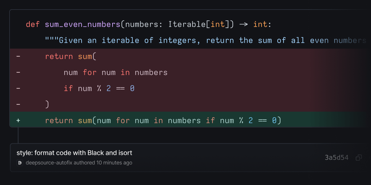Click the author name deepsource-autofix
This screenshot has width=371, height=185.
click(43, 163)
